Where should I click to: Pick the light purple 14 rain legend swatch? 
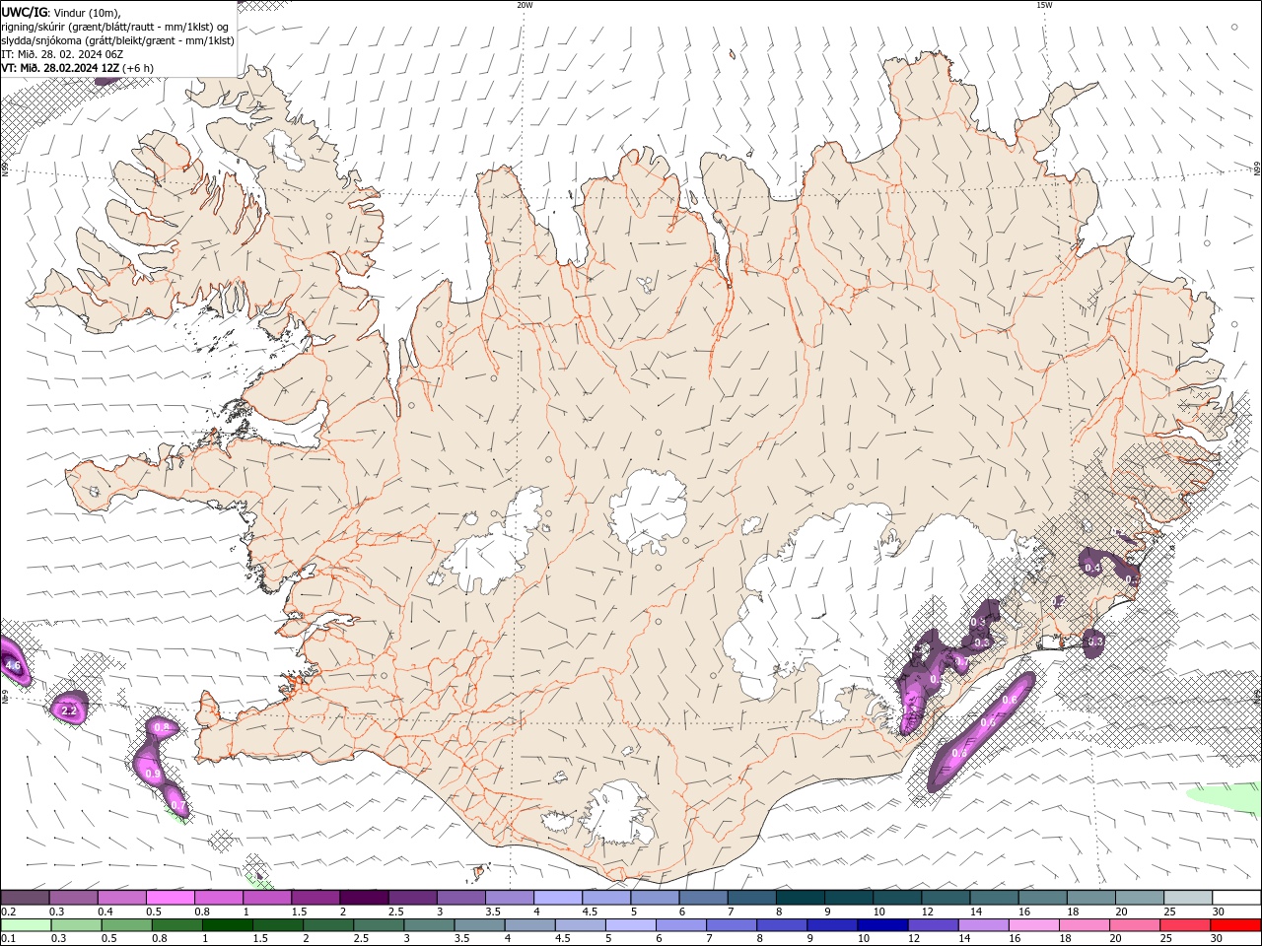pos(983,925)
